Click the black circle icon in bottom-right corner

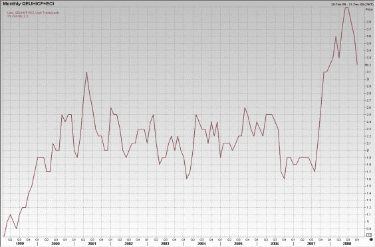point(371,239)
